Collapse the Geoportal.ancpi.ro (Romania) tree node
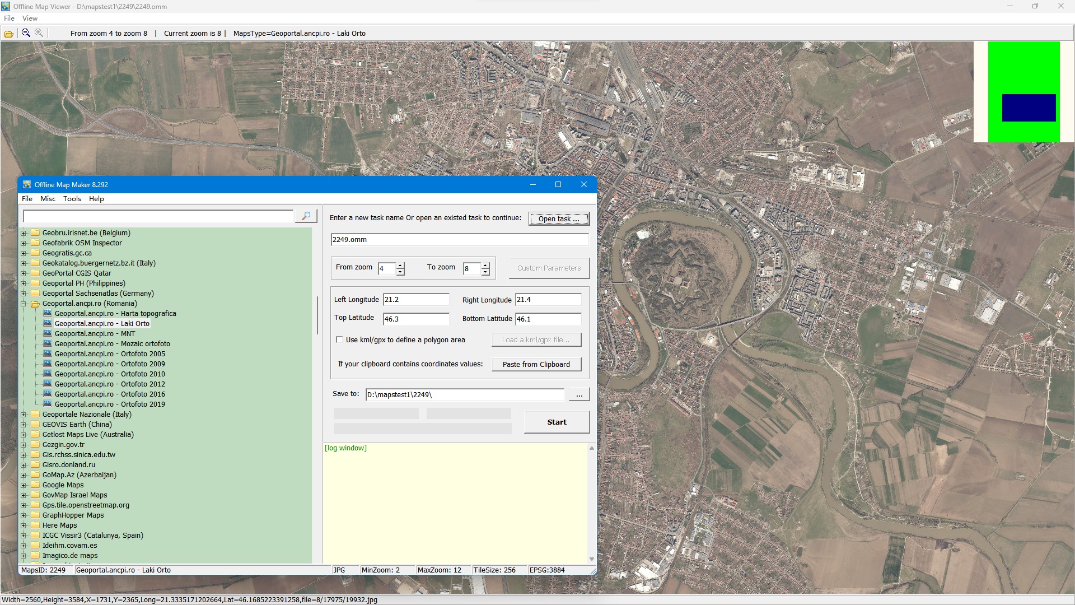 [24, 304]
